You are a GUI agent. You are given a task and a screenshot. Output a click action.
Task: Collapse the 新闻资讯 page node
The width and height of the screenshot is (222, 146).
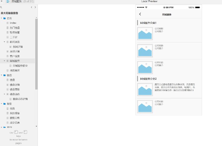click(4, 42)
